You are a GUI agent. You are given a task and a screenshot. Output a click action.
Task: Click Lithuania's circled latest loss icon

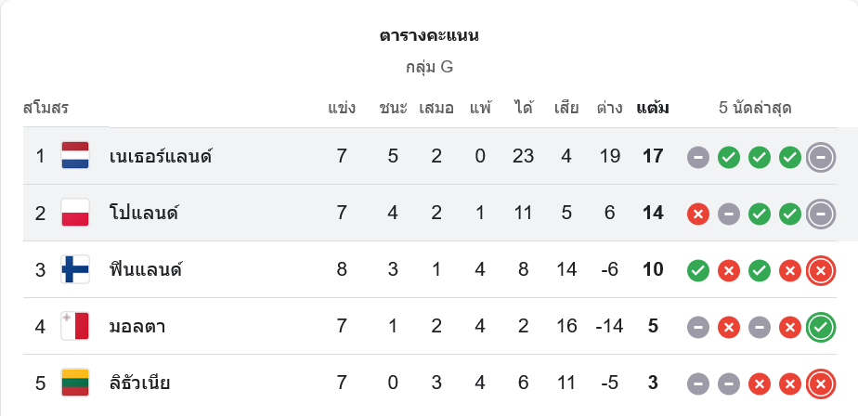click(821, 383)
